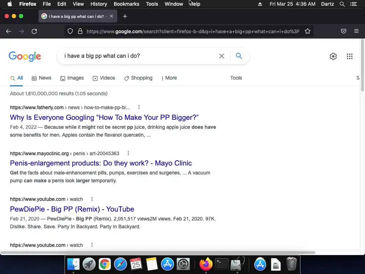Image resolution: width=365 pixels, height=274 pixels.
Task: Open the Save to Pocket icon
Action: (344, 31)
